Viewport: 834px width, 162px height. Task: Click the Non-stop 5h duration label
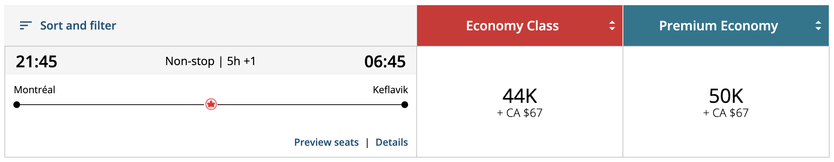tap(210, 61)
